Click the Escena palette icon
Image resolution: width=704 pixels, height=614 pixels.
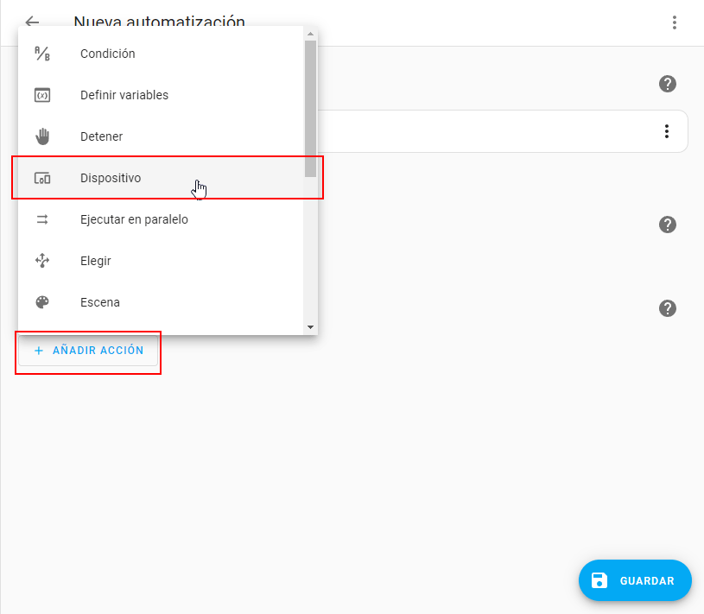click(42, 302)
